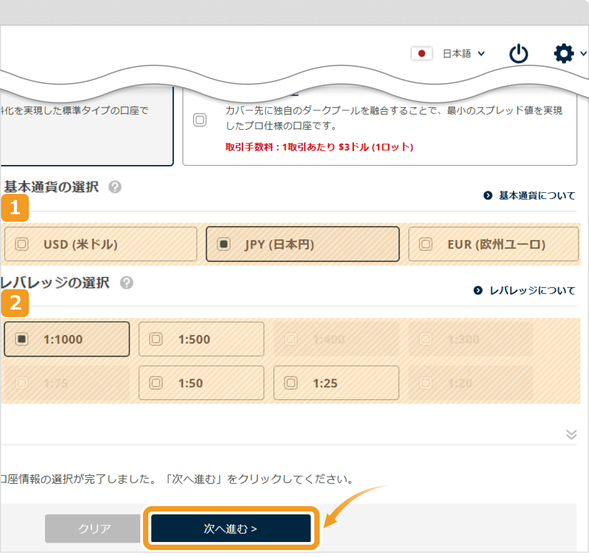This screenshot has height=557, width=589.
Task: Open the 日本語 language dropdown
Action: pyautogui.click(x=464, y=54)
